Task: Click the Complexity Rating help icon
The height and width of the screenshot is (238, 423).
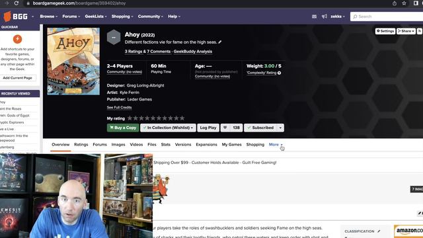Action: pos(279,73)
